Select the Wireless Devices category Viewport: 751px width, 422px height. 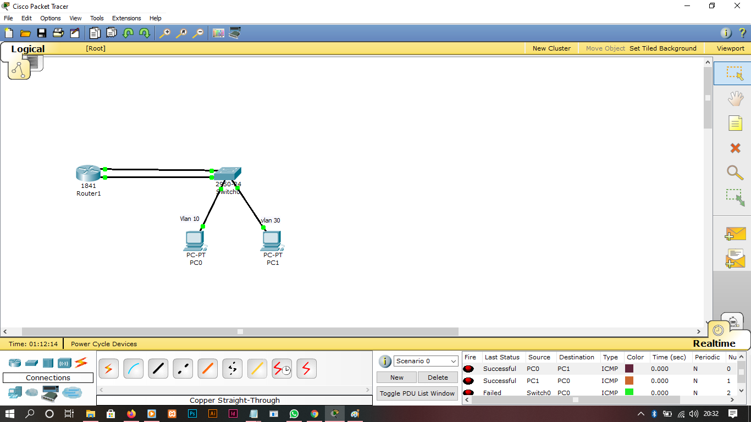[x=64, y=363]
